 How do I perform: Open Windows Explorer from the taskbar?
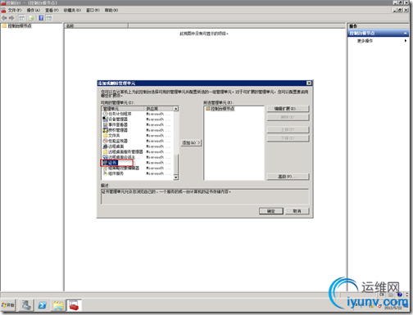coord(58,305)
